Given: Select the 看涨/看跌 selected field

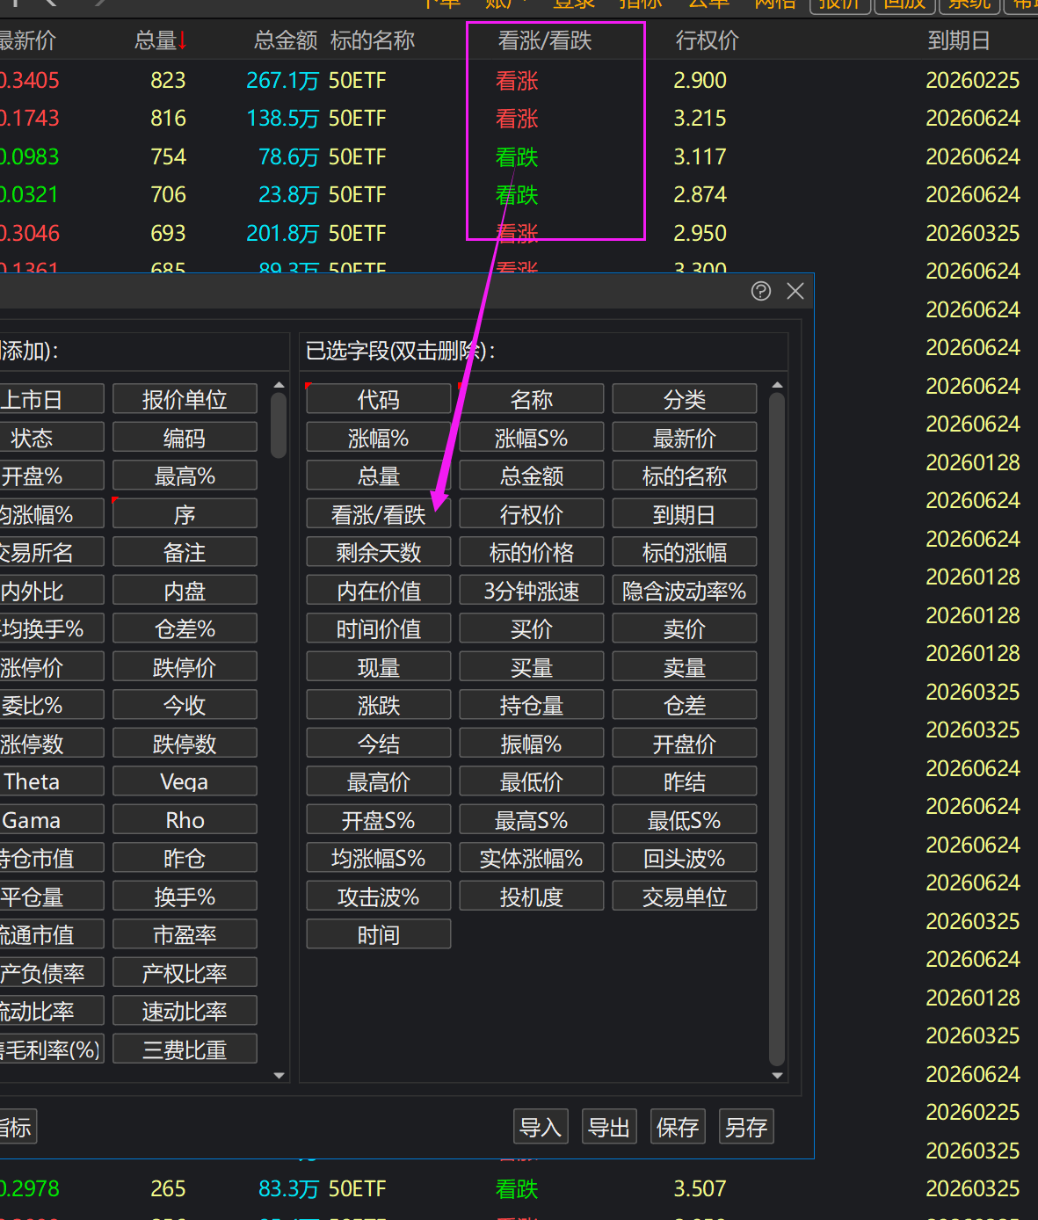Looking at the screenshot, I should point(378,514).
